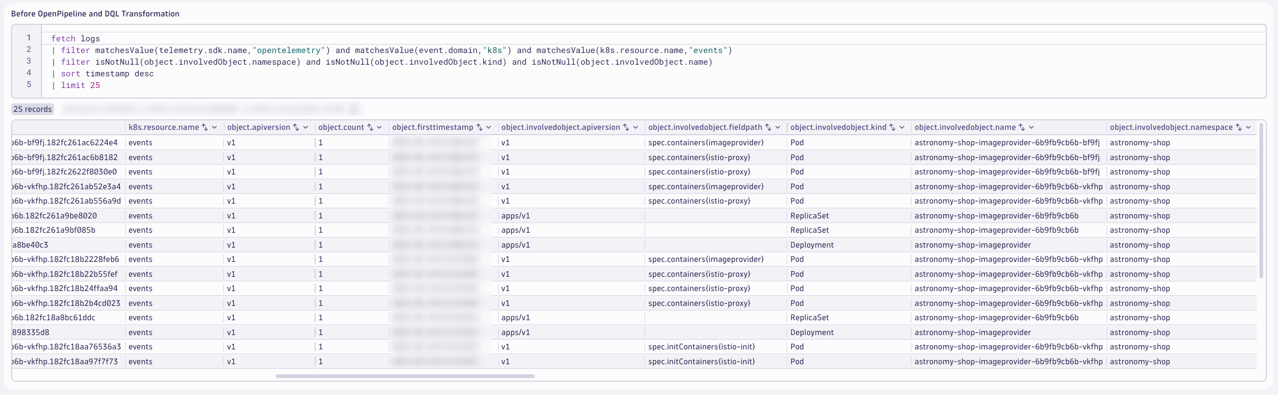Select cell 'b6b.182fc261a9be8020'
The width and height of the screenshot is (1278, 395).
click(54, 216)
